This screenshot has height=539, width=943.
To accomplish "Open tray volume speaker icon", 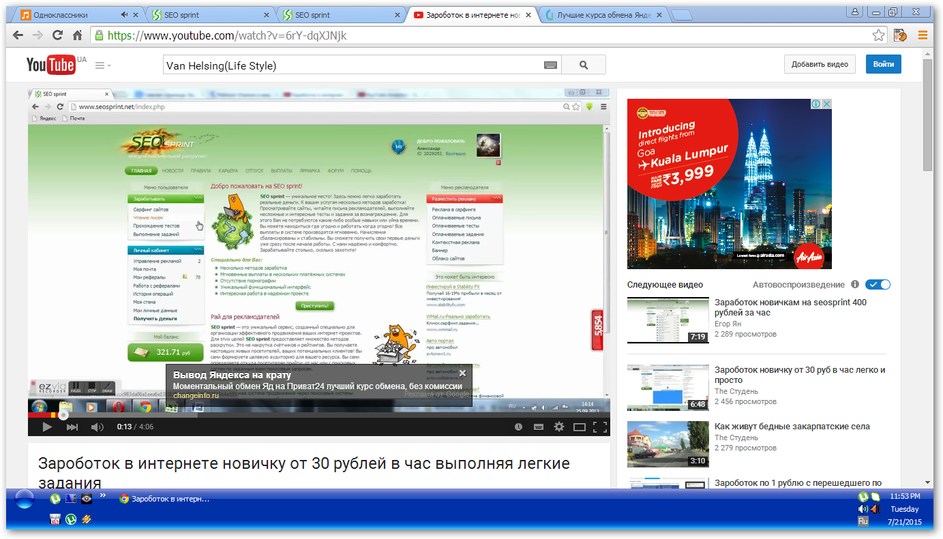I will coord(863,509).
